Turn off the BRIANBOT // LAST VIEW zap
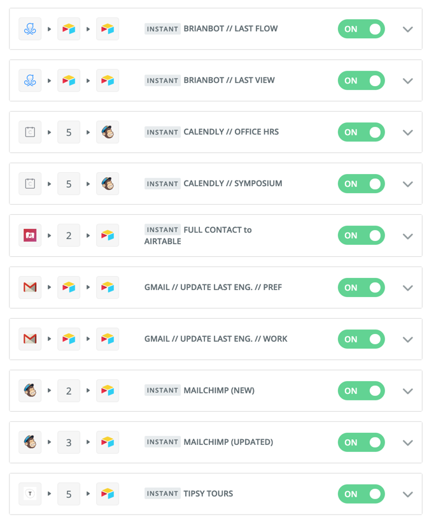The width and height of the screenshot is (429, 524). (361, 81)
